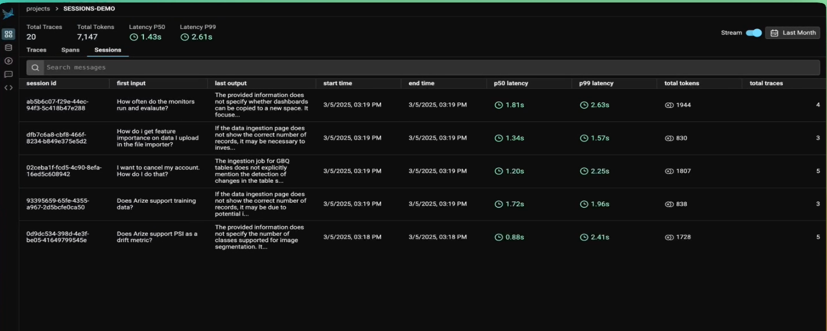Viewport: 827px width, 331px height.
Task: Click the token icon next to 1807
Action: pos(669,171)
